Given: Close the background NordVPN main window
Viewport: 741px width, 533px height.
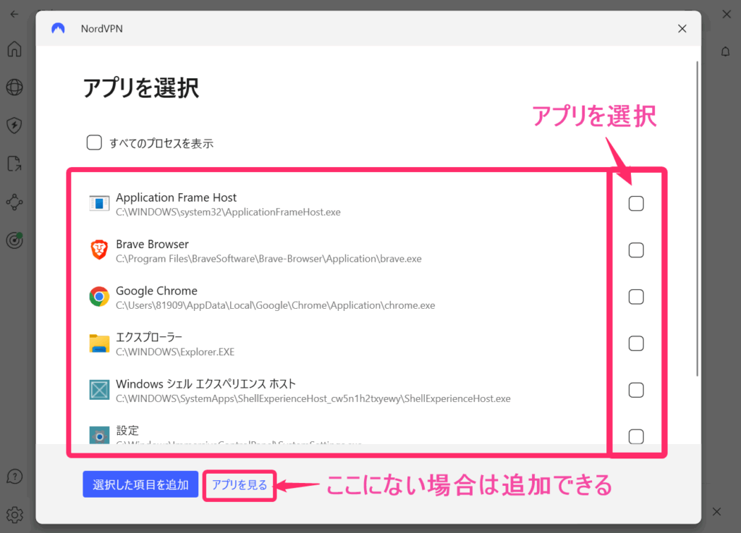Looking at the screenshot, I should pos(727,14).
